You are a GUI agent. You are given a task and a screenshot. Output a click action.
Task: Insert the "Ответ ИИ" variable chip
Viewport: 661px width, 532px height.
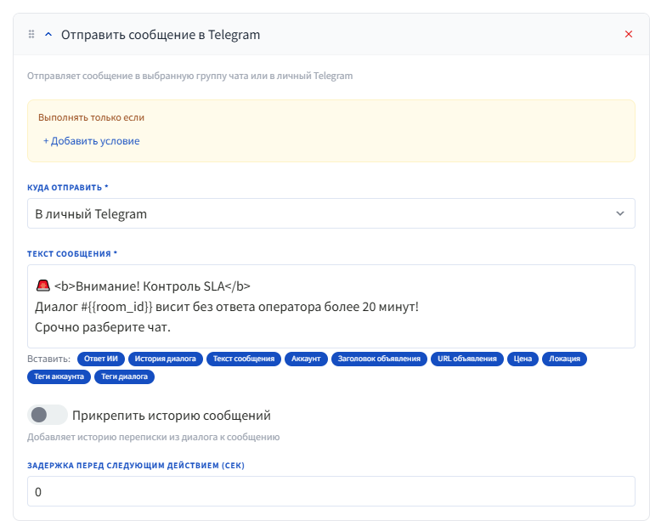[101, 359]
